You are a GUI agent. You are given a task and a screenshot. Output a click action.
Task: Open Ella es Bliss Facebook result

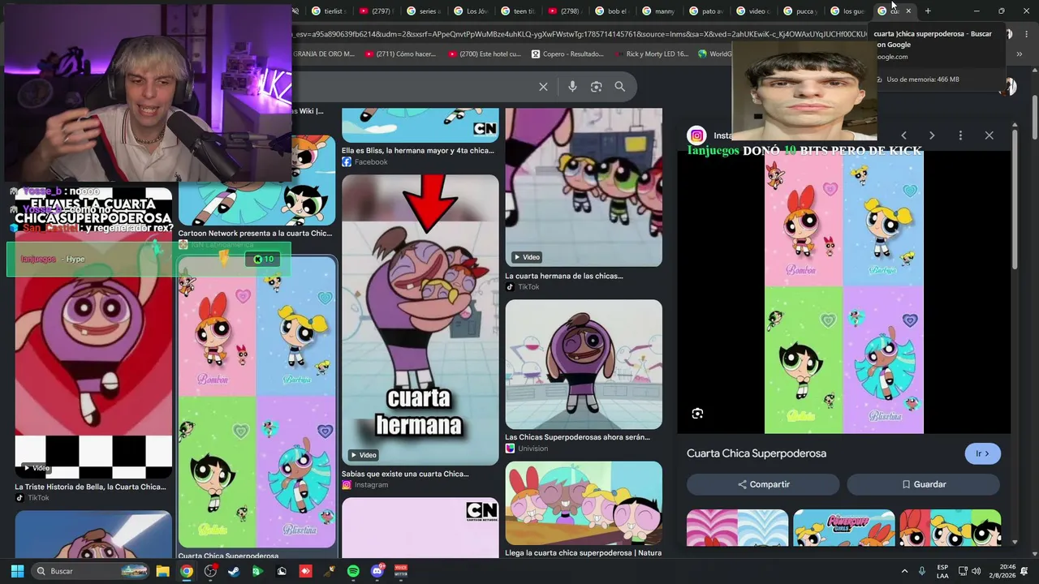coord(418,151)
